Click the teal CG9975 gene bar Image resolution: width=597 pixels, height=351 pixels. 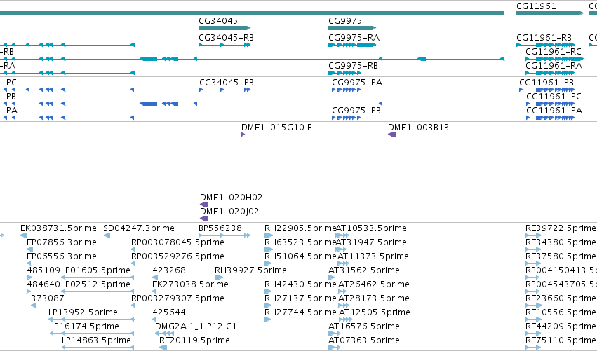(352, 28)
